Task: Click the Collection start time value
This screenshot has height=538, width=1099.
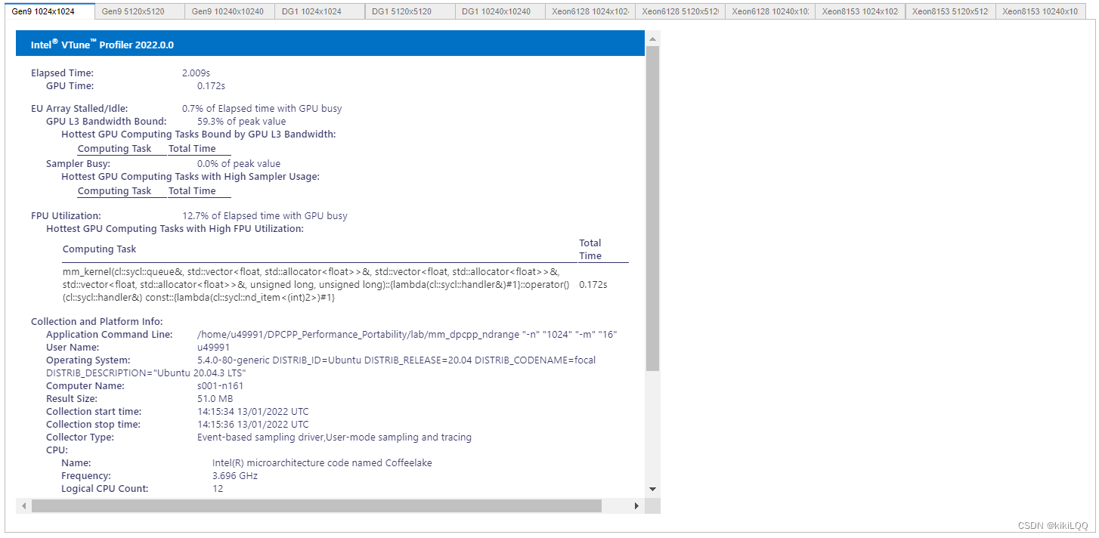Action: [253, 412]
